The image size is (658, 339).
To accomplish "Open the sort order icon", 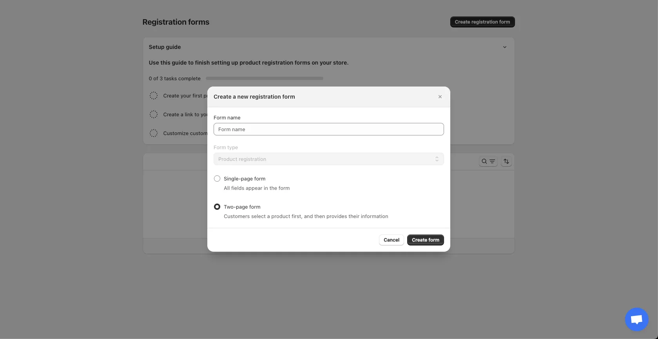I will pos(506,161).
